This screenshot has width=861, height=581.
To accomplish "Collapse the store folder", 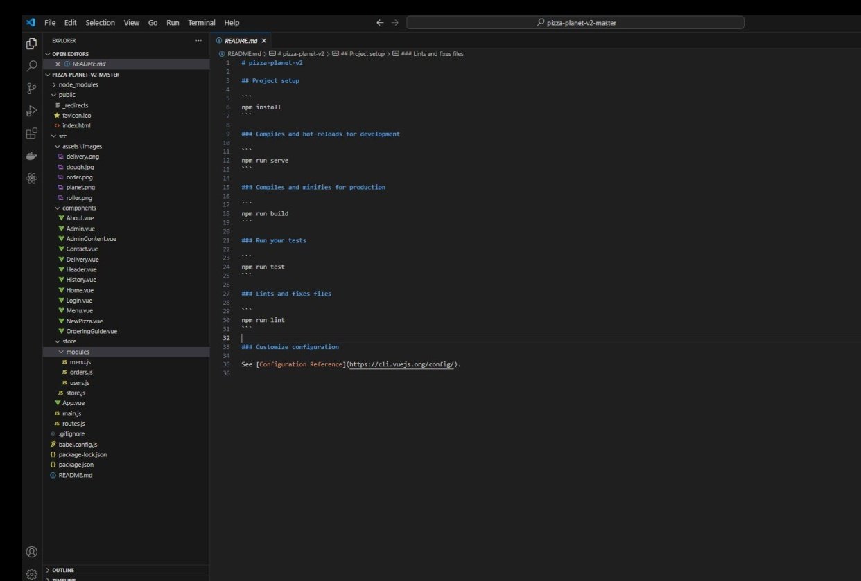I will point(126,341).
